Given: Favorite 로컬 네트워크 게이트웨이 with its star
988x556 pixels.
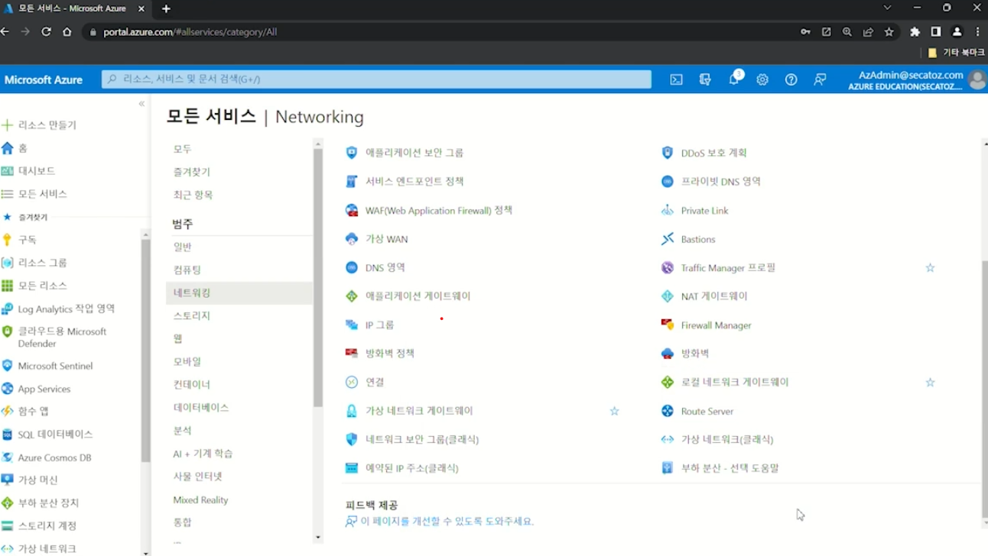Looking at the screenshot, I should tap(930, 383).
